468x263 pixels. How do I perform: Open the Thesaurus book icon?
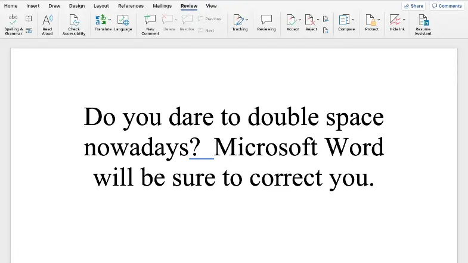29,19
